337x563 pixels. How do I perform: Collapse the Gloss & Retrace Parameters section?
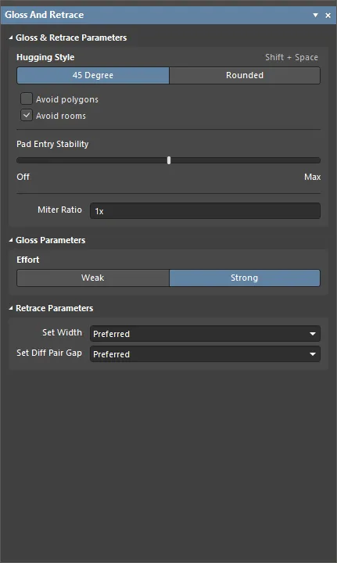click(11, 38)
